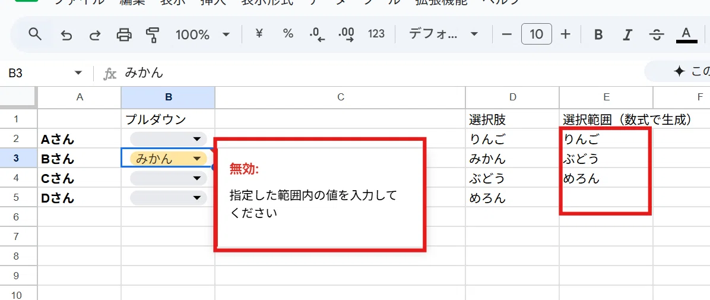Select the paint format tool
The height and width of the screenshot is (300, 710).
point(153,34)
